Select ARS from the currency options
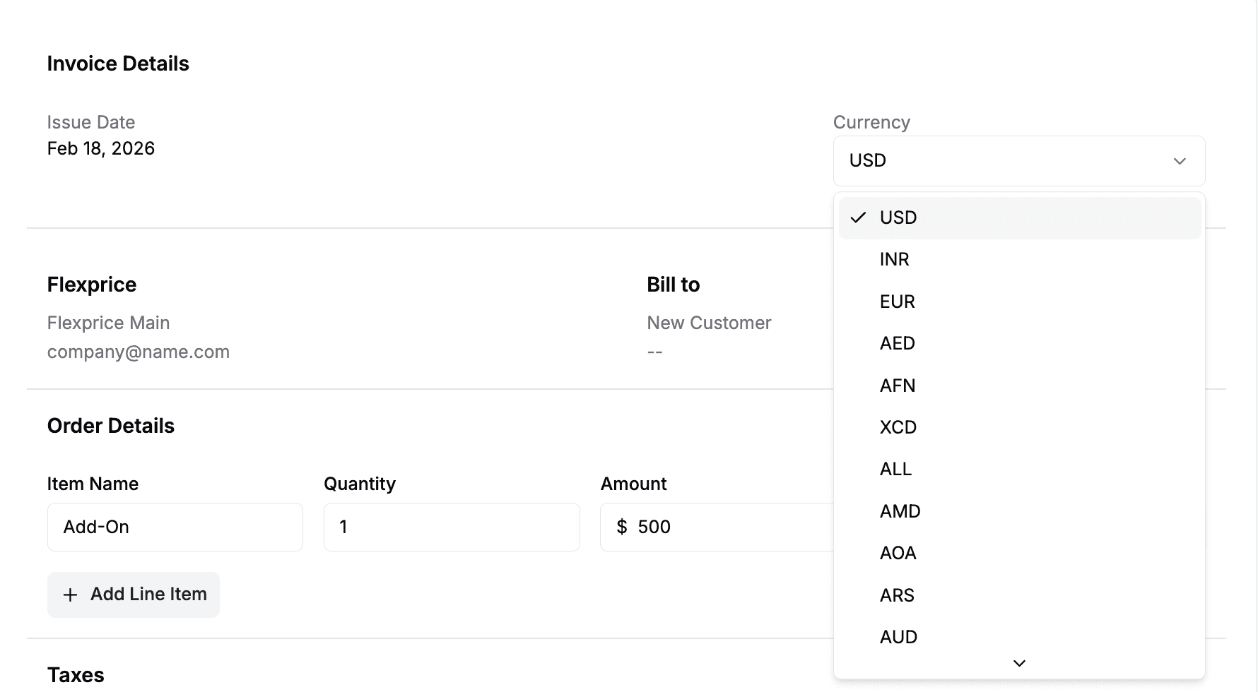 click(897, 595)
